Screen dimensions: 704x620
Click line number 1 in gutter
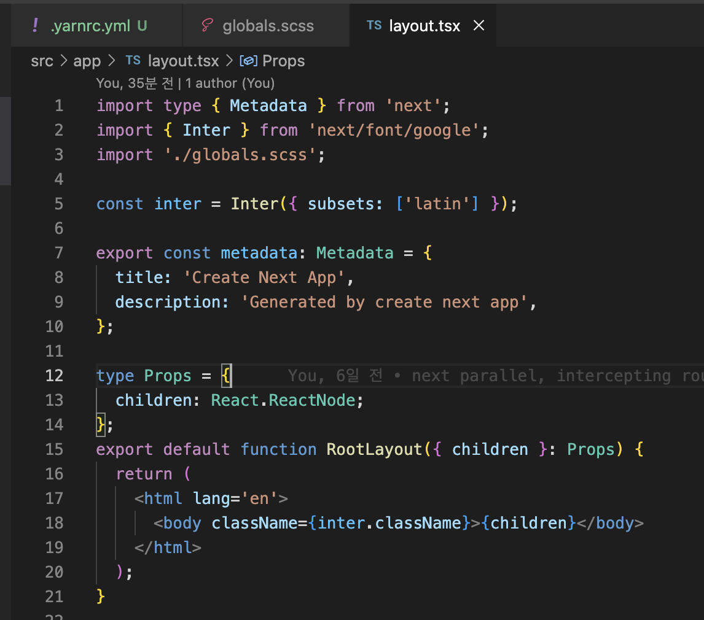click(x=59, y=106)
